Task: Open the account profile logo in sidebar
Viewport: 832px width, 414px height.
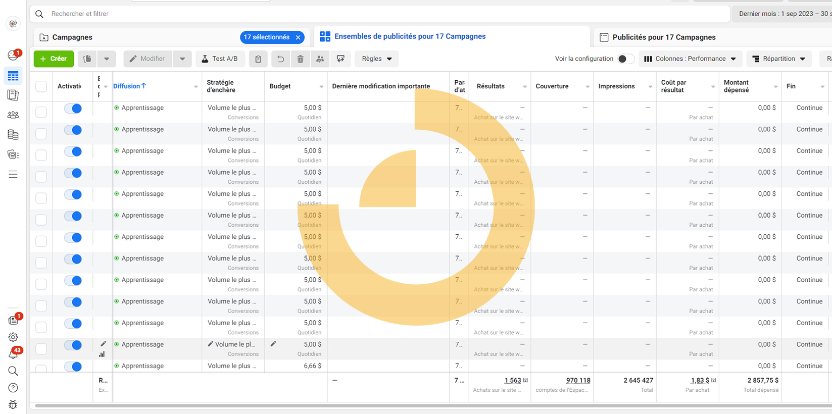Action: point(13,23)
